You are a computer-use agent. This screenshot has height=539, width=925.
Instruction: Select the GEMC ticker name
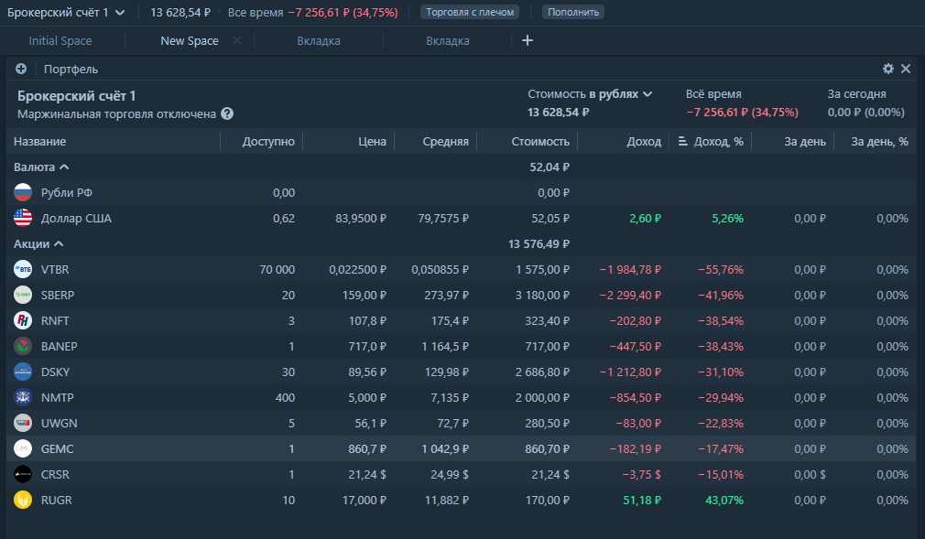pos(57,448)
